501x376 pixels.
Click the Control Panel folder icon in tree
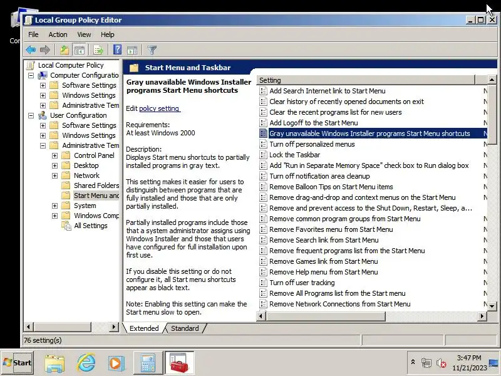click(x=66, y=155)
